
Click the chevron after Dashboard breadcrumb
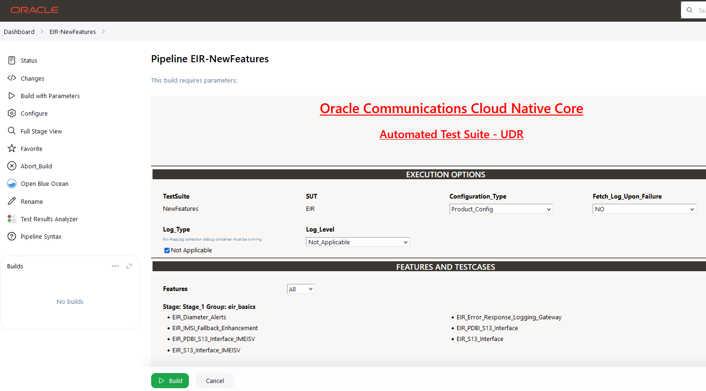click(42, 32)
